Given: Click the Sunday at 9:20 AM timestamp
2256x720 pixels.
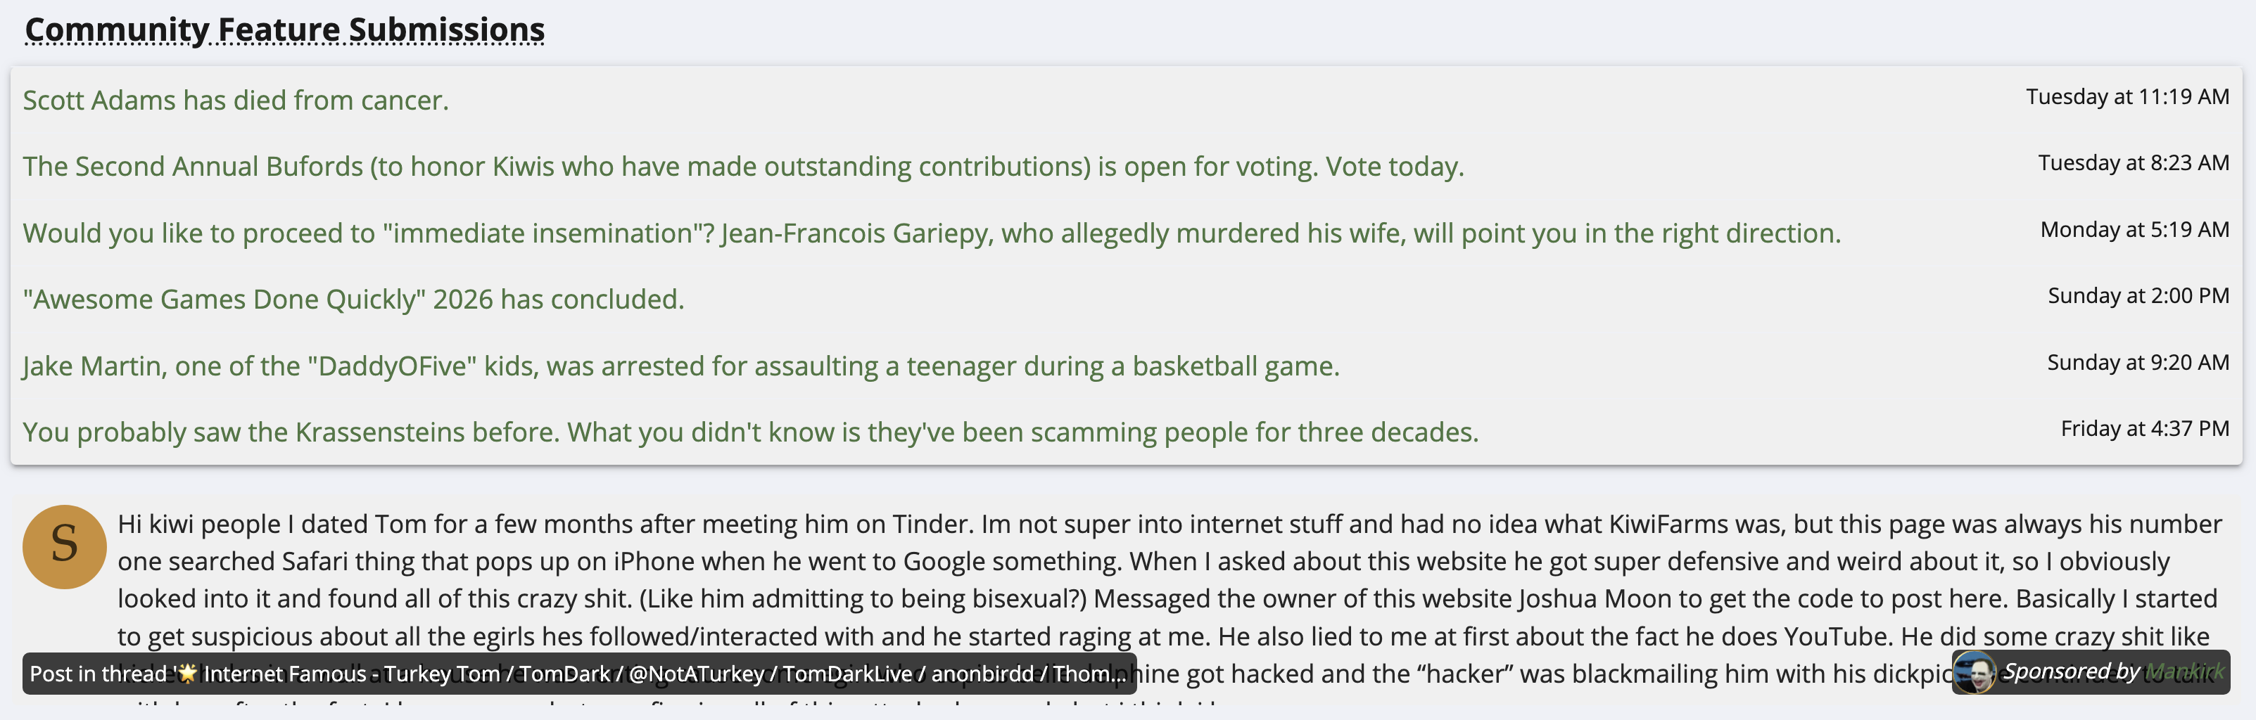Looking at the screenshot, I should pyautogui.click(x=2137, y=363).
